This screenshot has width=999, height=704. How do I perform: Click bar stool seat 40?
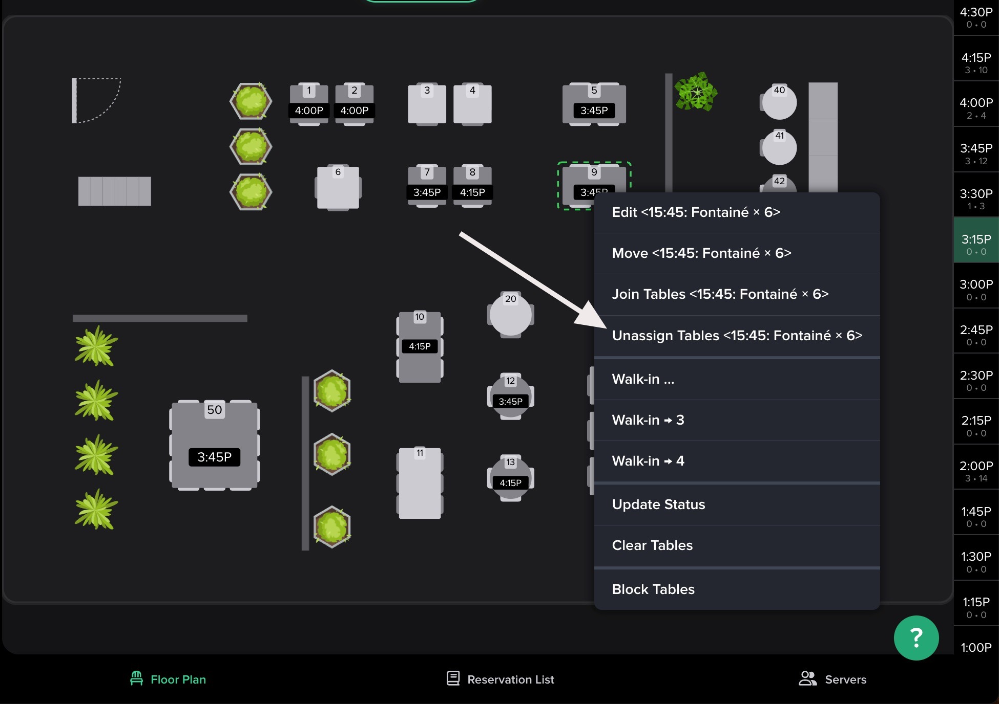[x=779, y=102]
